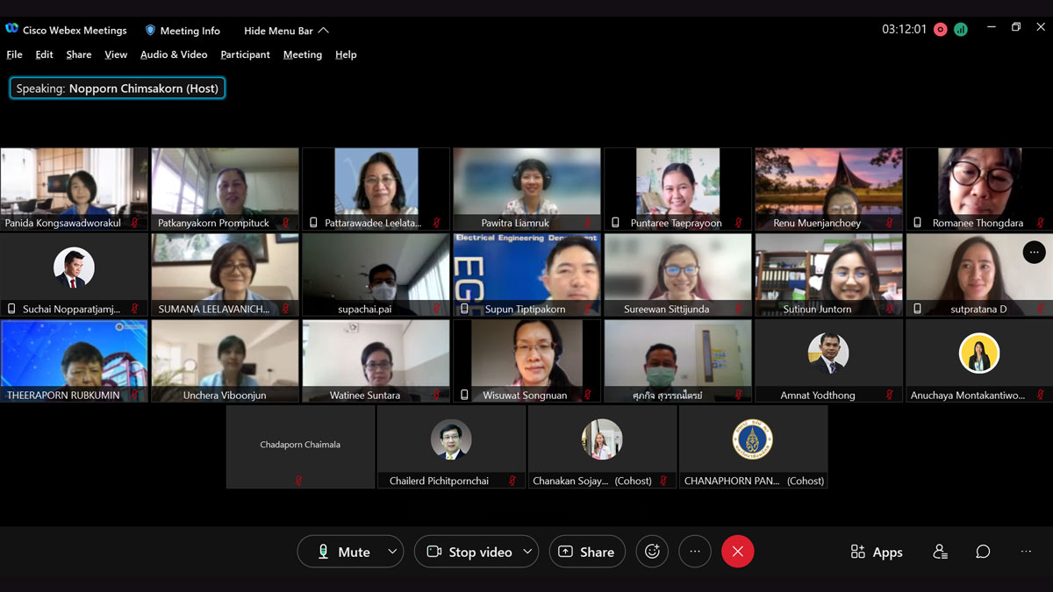Click the red recording indicator icon
1053x592 pixels.
click(x=940, y=29)
